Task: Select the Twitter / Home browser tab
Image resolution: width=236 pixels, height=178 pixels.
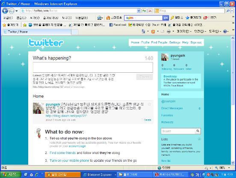Action: (37, 32)
